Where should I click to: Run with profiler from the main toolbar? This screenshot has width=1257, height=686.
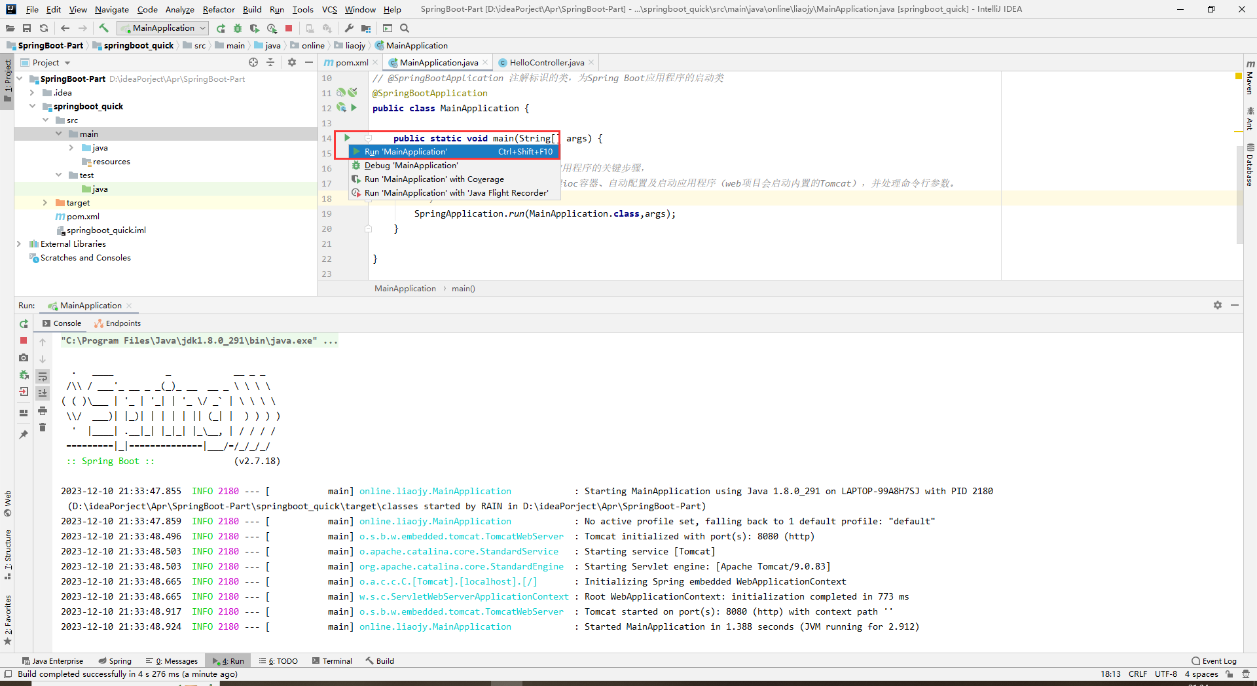(272, 28)
